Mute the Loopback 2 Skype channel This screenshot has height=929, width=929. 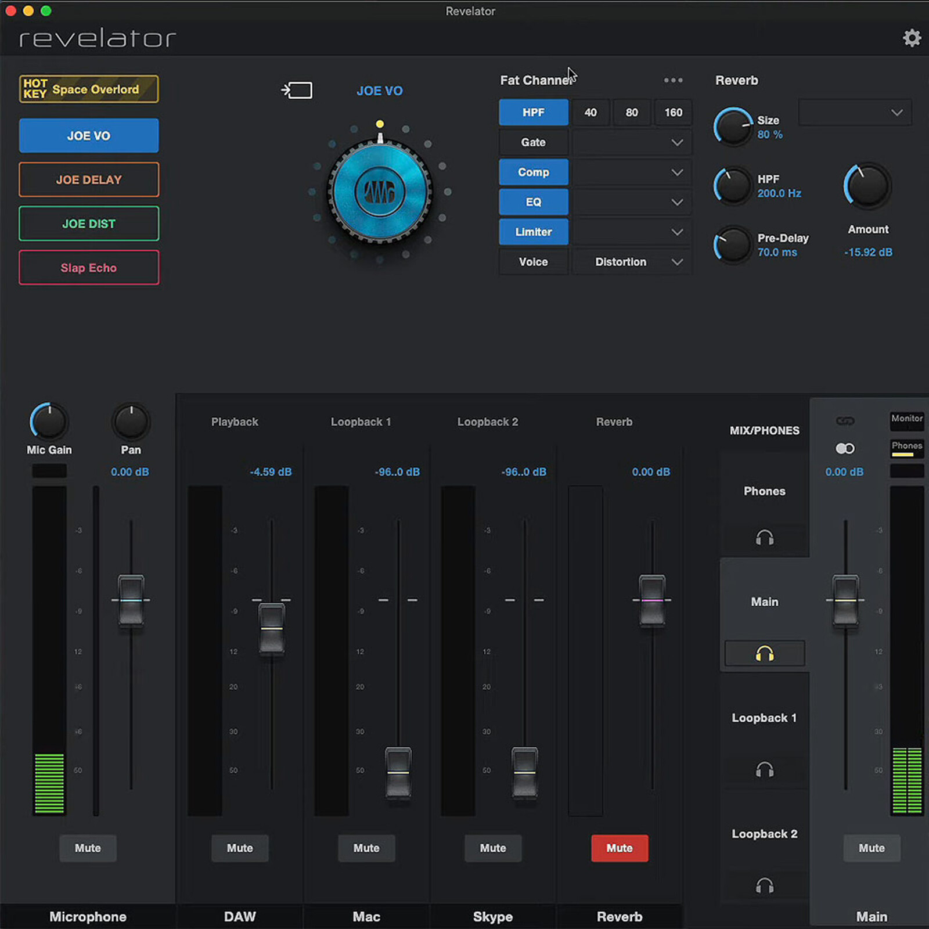tap(493, 848)
